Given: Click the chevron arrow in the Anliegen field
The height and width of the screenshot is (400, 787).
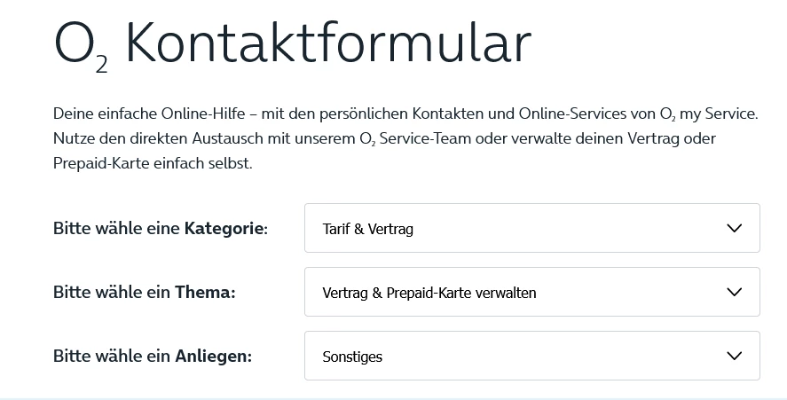Looking at the screenshot, I should (734, 356).
